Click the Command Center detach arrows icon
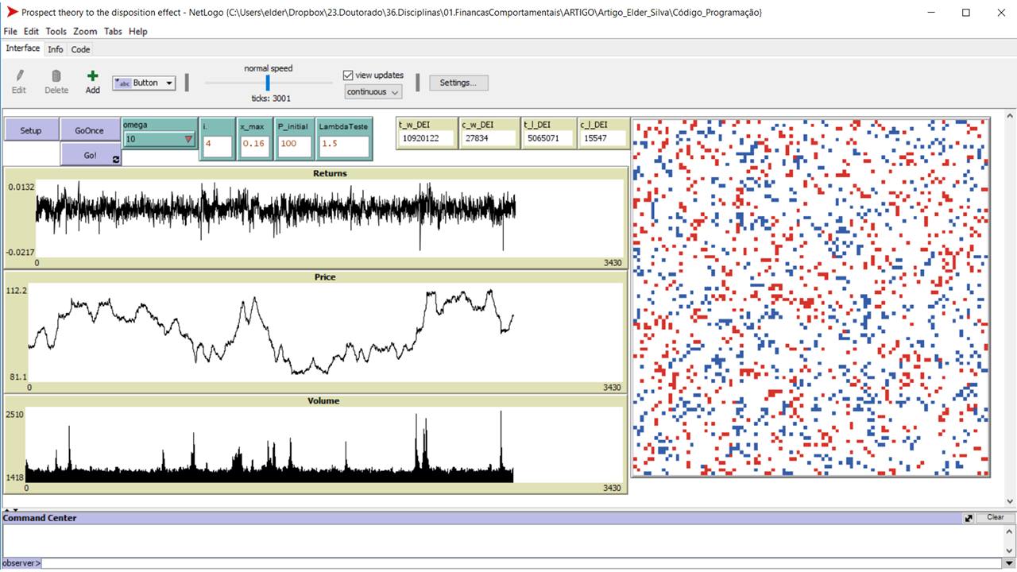 pyautogui.click(x=969, y=517)
